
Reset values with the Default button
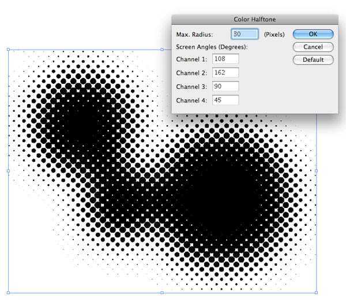(313, 60)
